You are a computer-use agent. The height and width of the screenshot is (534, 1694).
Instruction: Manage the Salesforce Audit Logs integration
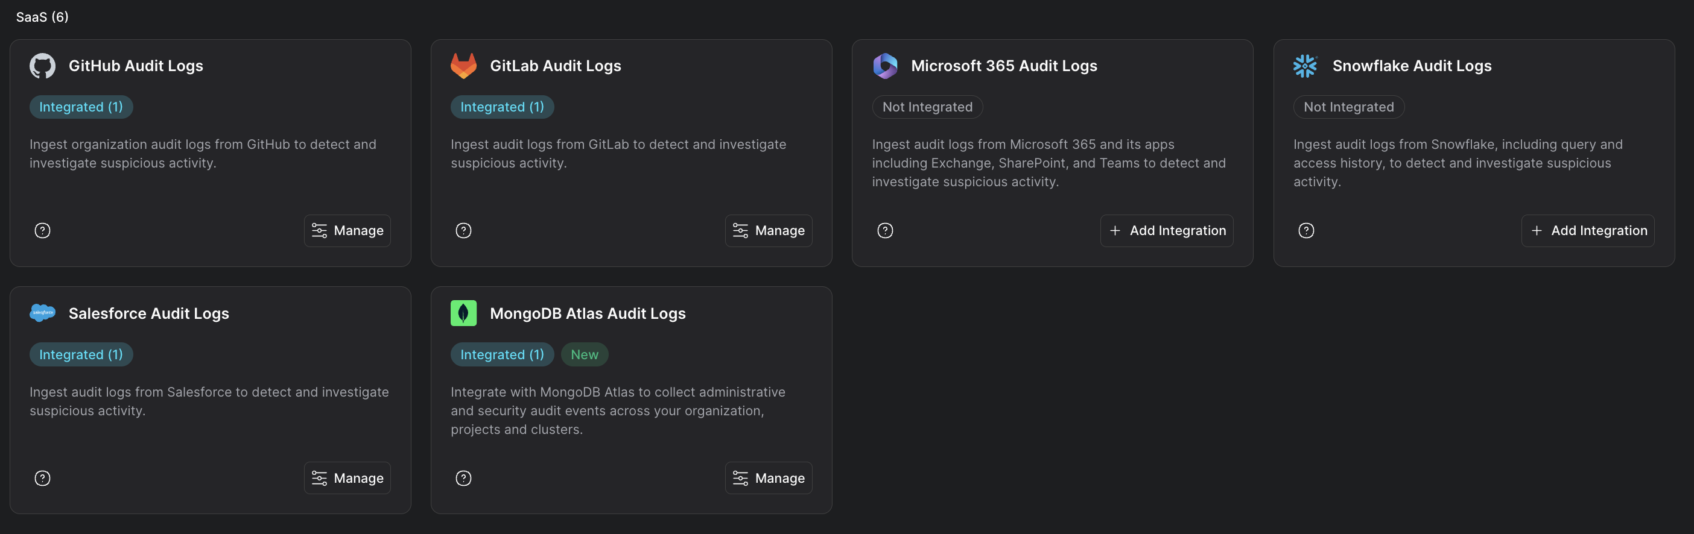tap(347, 478)
